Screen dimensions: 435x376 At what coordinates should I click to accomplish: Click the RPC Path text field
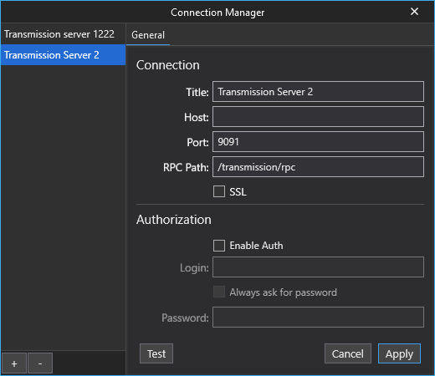point(318,167)
